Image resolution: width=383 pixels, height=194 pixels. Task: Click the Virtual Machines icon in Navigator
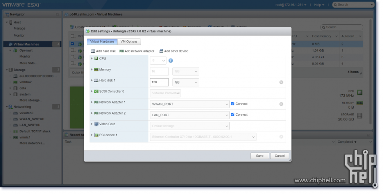11,44
